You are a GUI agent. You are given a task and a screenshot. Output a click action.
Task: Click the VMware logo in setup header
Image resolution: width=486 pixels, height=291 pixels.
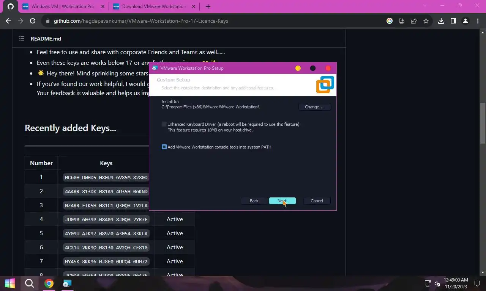pos(325,84)
